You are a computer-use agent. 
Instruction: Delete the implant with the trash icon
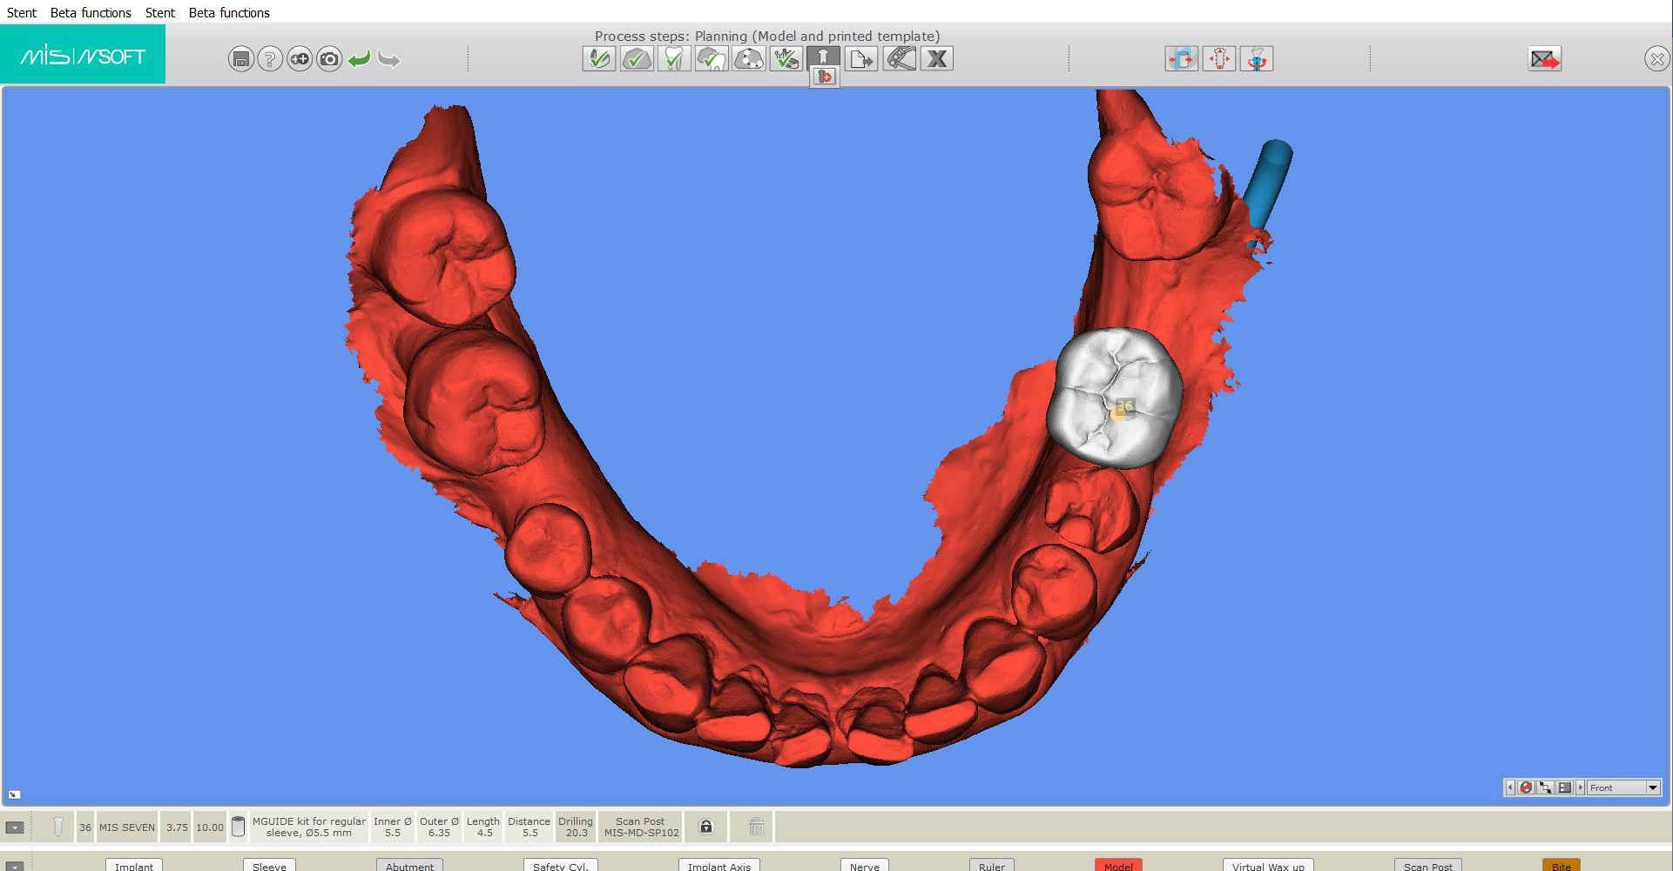756,827
